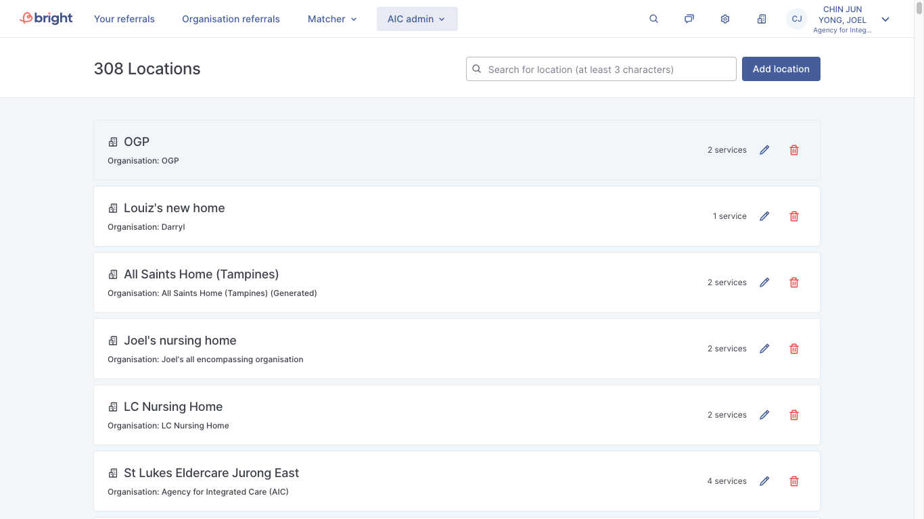924x519 pixels.
Task: Delete All Saints Home (Tampines) location
Action: (794, 282)
